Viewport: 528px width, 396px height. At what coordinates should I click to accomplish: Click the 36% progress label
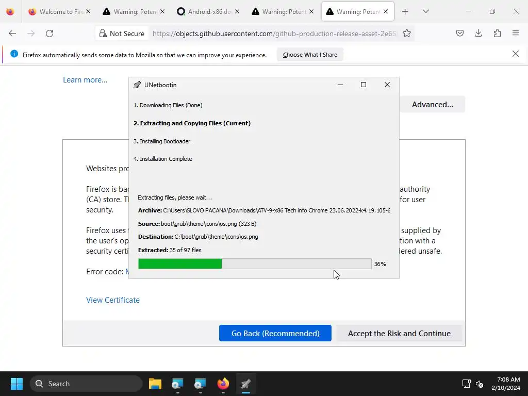click(x=380, y=264)
